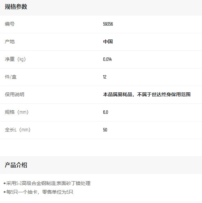Click the 产品介绍 section heading
The image size is (202, 203).
pyautogui.click(x=16, y=165)
